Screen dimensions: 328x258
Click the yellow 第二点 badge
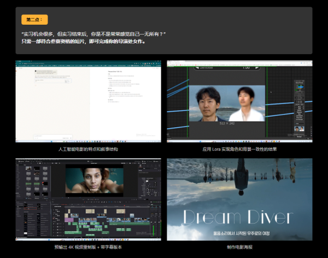(x=34, y=20)
